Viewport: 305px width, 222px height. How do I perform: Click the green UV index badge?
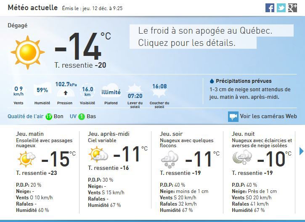[x=81, y=116]
